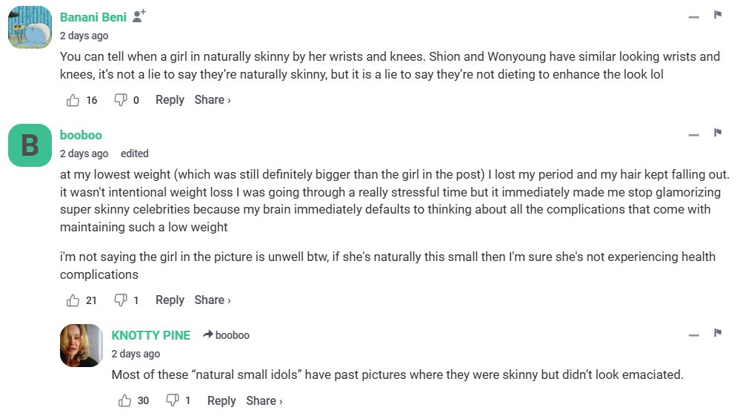Upvote booboo's comment
This screenshot has height=416, width=740.
[x=73, y=300]
